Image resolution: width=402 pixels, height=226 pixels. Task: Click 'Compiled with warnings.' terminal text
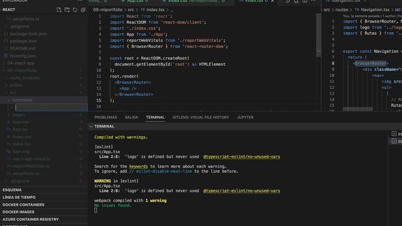[x=121, y=137]
